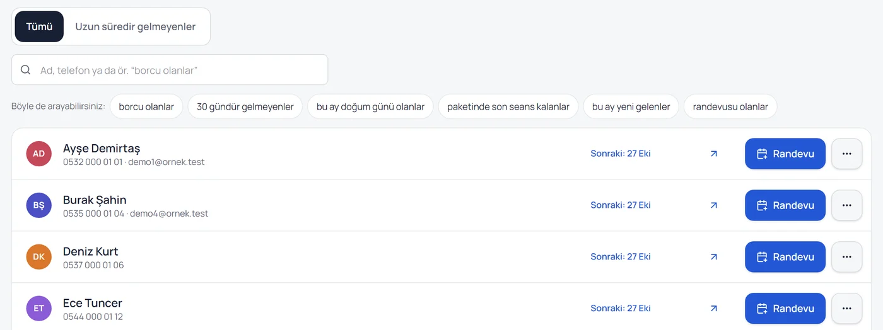Open Ayşe Demirtaş AD avatar
This screenshot has width=883, height=330.
[x=38, y=154]
